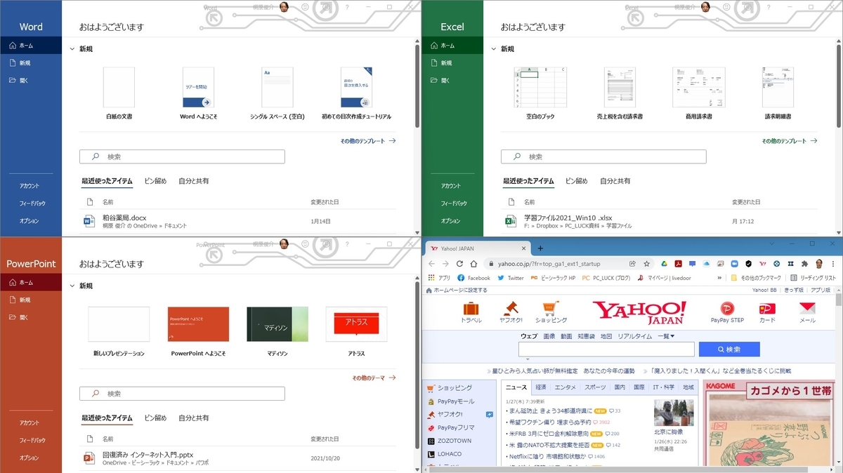
Task: Click the search field in Word
Action: tap(182, 157)
